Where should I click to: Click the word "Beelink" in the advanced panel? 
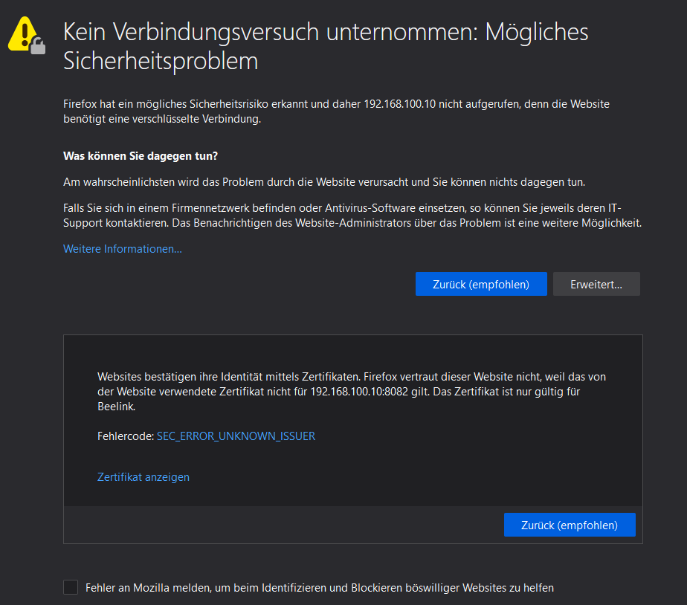[116, 407]
